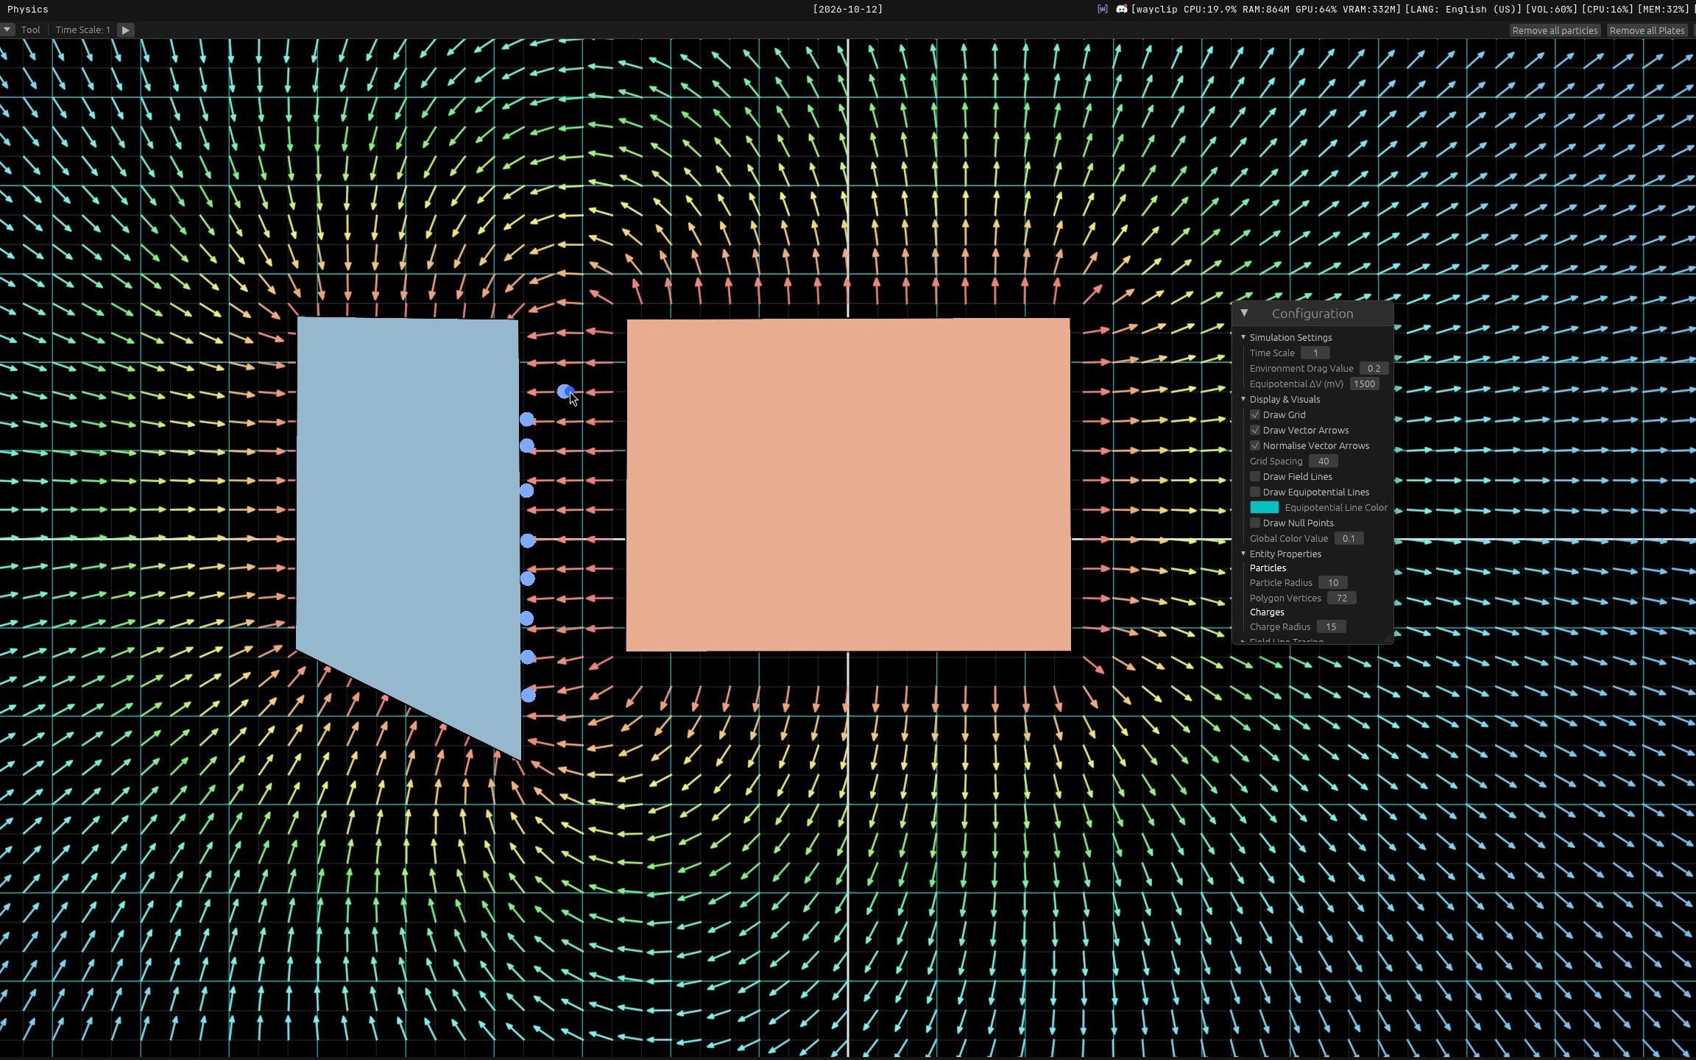This screenshot has width=1696, height=1060.
Task: Click the Polygon Vertices value 72
Action: click(1342, 598)
